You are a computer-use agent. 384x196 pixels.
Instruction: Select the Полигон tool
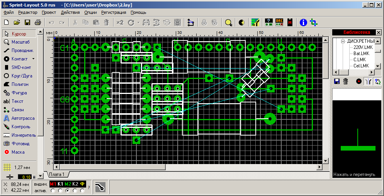[19, 84]
